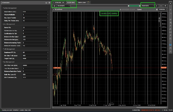Click the Delay Btw Trades field
This screenshot has width=173, height=112.
click(35, 21)
